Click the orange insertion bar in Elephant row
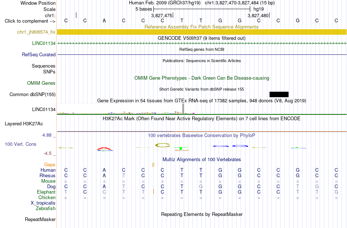This screenshot has height=228, width=347. (x=153, y=191)
